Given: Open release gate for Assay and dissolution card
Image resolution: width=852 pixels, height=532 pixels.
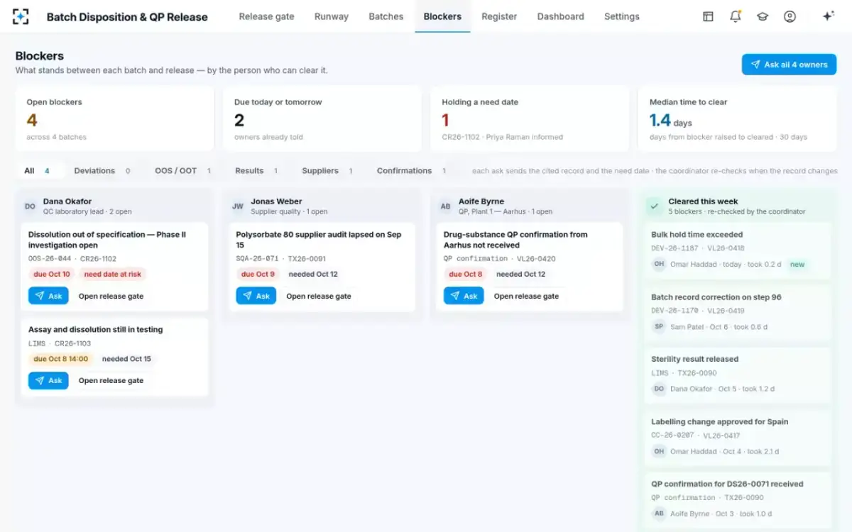Looking at the screenshot, I should 111,381.
